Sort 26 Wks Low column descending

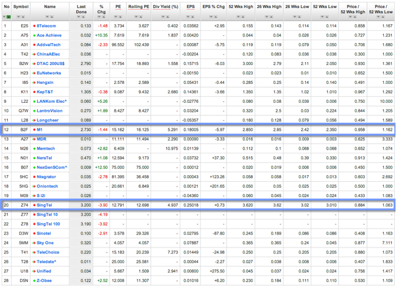[294, 17]
